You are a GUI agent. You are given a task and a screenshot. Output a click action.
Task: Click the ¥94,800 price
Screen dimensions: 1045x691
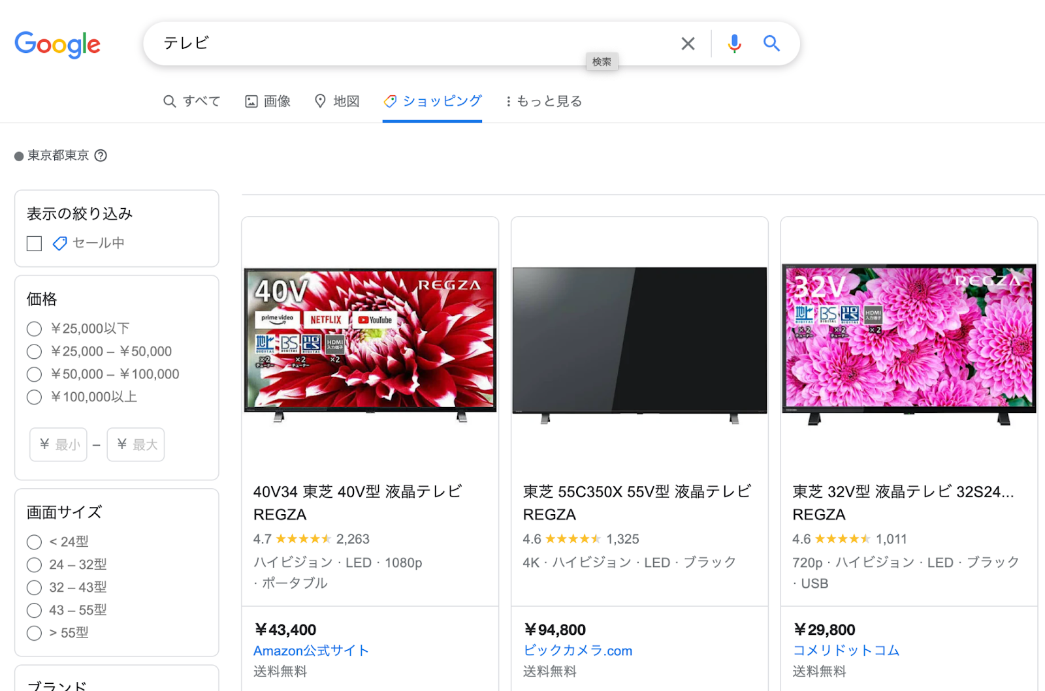coord(555,630)
